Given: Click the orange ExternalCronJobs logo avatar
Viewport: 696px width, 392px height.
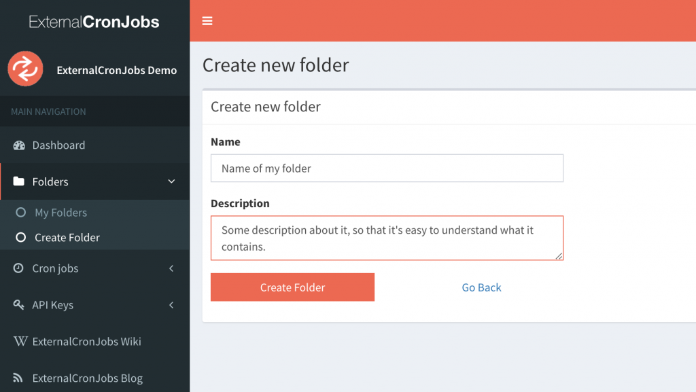Looking at the screenshot, I should coord(25,69).
